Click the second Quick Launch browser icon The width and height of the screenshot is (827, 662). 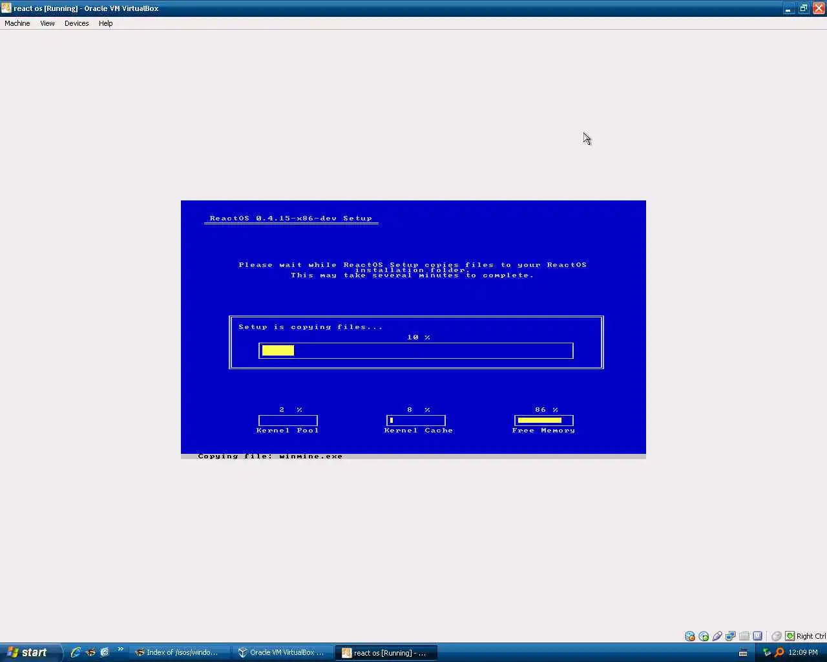click(90, 652)
